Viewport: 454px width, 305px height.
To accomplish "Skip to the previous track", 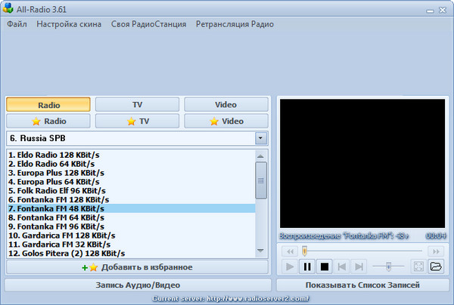I will tap(342, 266).
